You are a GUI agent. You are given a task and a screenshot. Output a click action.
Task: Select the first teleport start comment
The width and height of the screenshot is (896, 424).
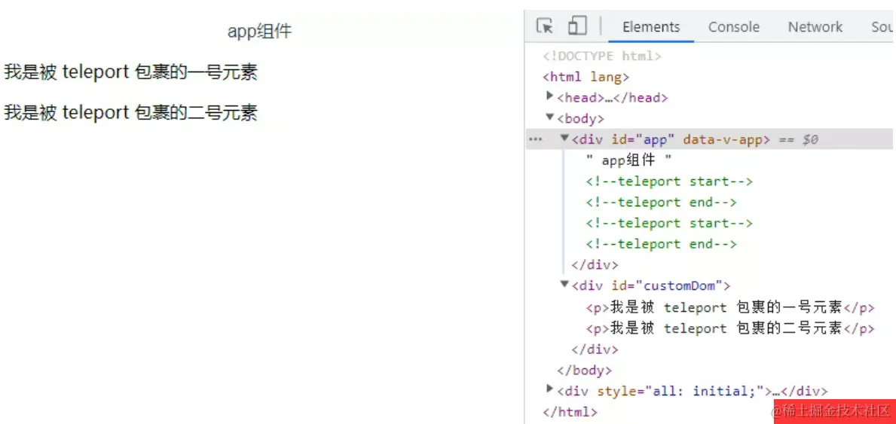(x=669, y=181)
